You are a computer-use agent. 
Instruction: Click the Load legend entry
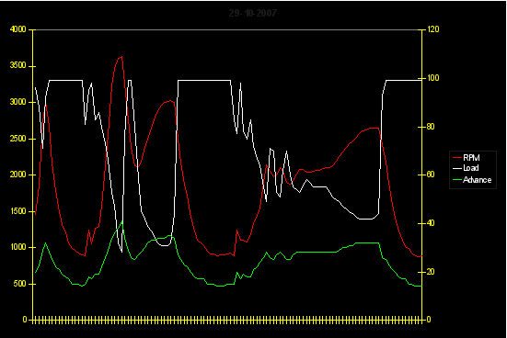pos(466,168)
